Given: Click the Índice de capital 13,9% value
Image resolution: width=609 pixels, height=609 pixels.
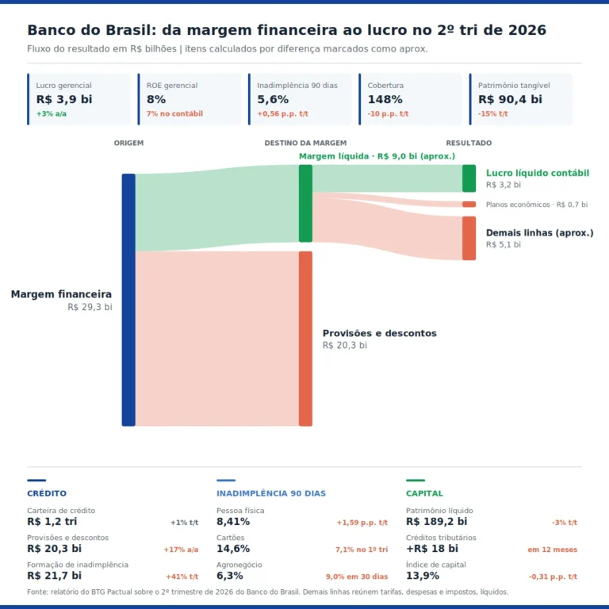Looking at the screenshot, I should pyautogui.click(x=423, y=576).
